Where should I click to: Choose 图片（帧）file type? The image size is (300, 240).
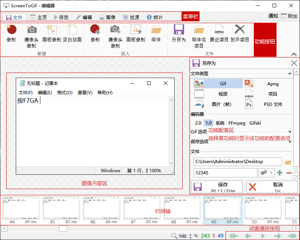(x=218, y=104)
